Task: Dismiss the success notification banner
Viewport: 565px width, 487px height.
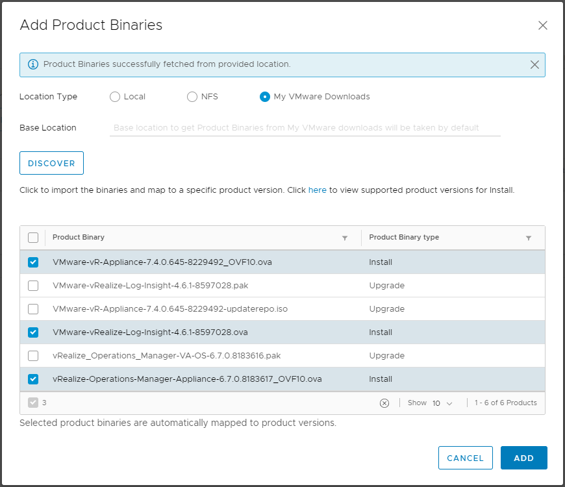Action: [534, 64]
